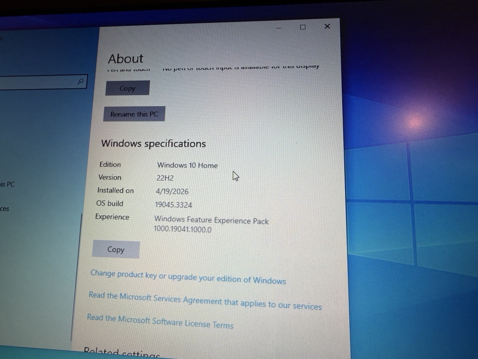Select version value 22H2
Image resolution: width=478 pixels, height=359 pixels.
point(165,178)
